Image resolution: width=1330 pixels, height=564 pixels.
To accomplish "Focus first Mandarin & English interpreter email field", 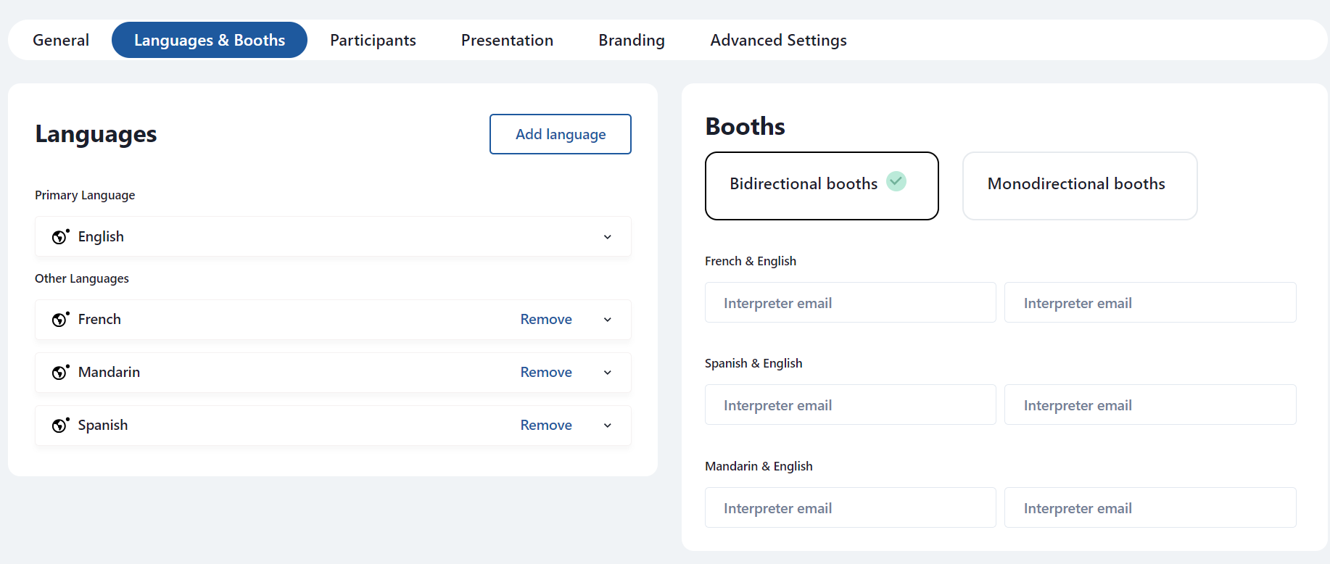I will click(x=851, y=507).
